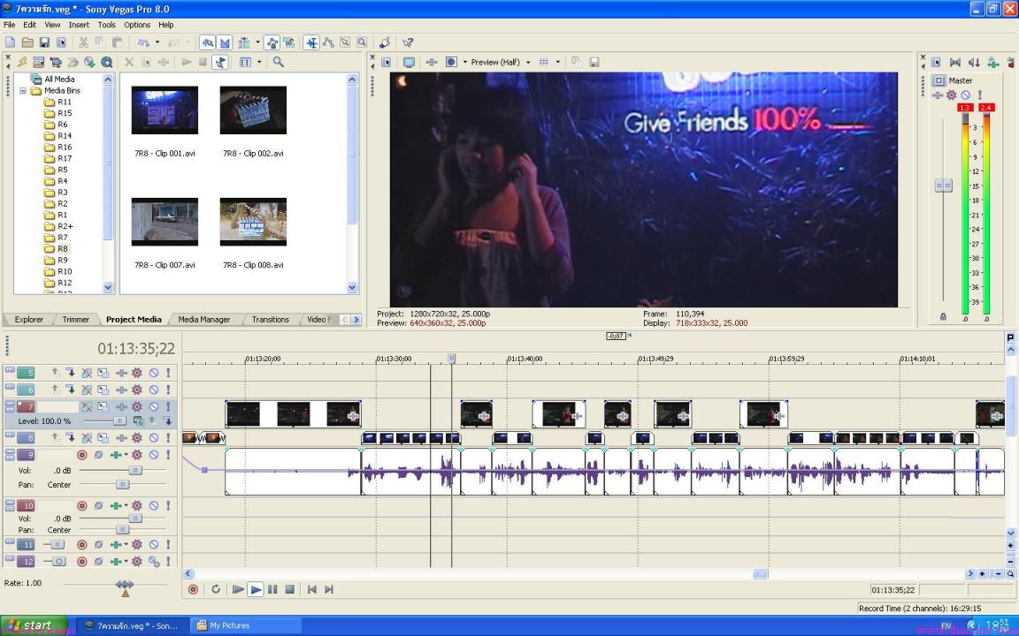Open the Tools menu

pyautogui.click(x=106, y=25)
